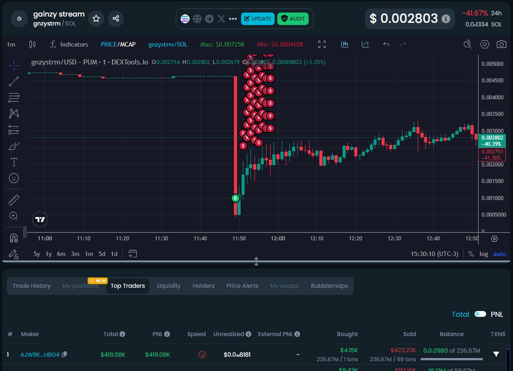Toggle auto scale mode
This screenshot has width=513, height=371.
[x=499, y=254]
